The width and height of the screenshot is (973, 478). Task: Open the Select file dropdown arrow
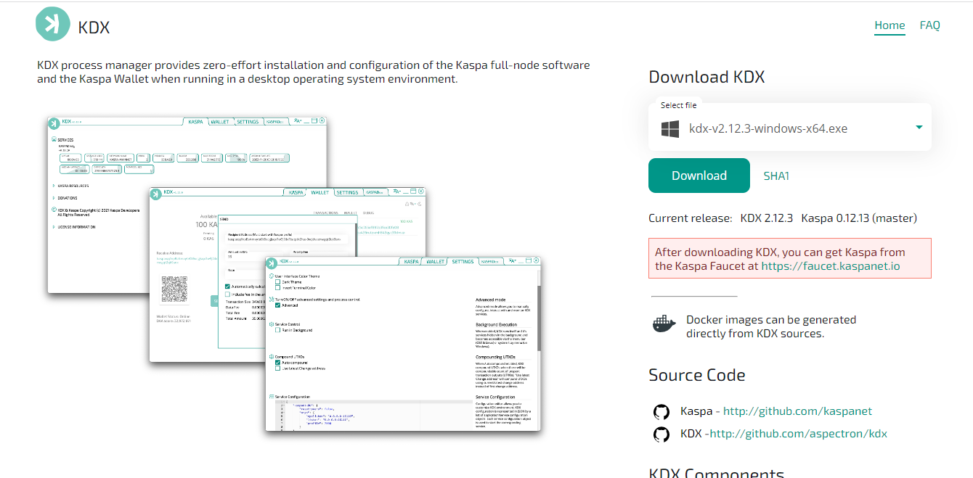click(919, 128)
